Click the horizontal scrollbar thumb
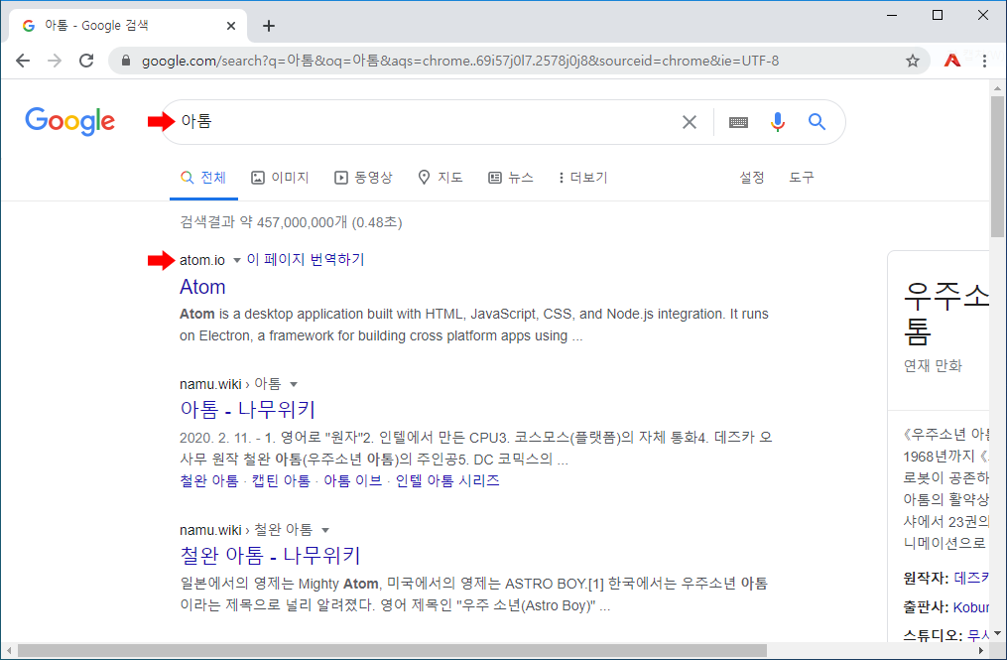The width and height of the screenshot is (1007, 660). 392,651
